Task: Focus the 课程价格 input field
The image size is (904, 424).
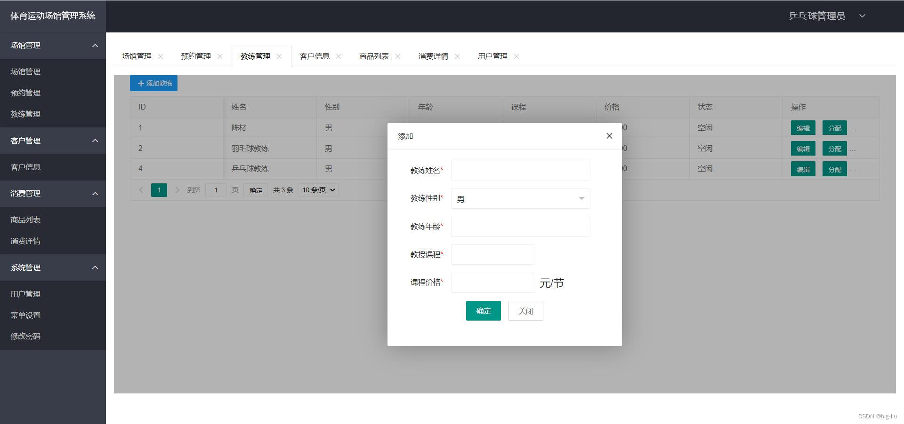Action: pyautogui.click(x=492, y=283)
